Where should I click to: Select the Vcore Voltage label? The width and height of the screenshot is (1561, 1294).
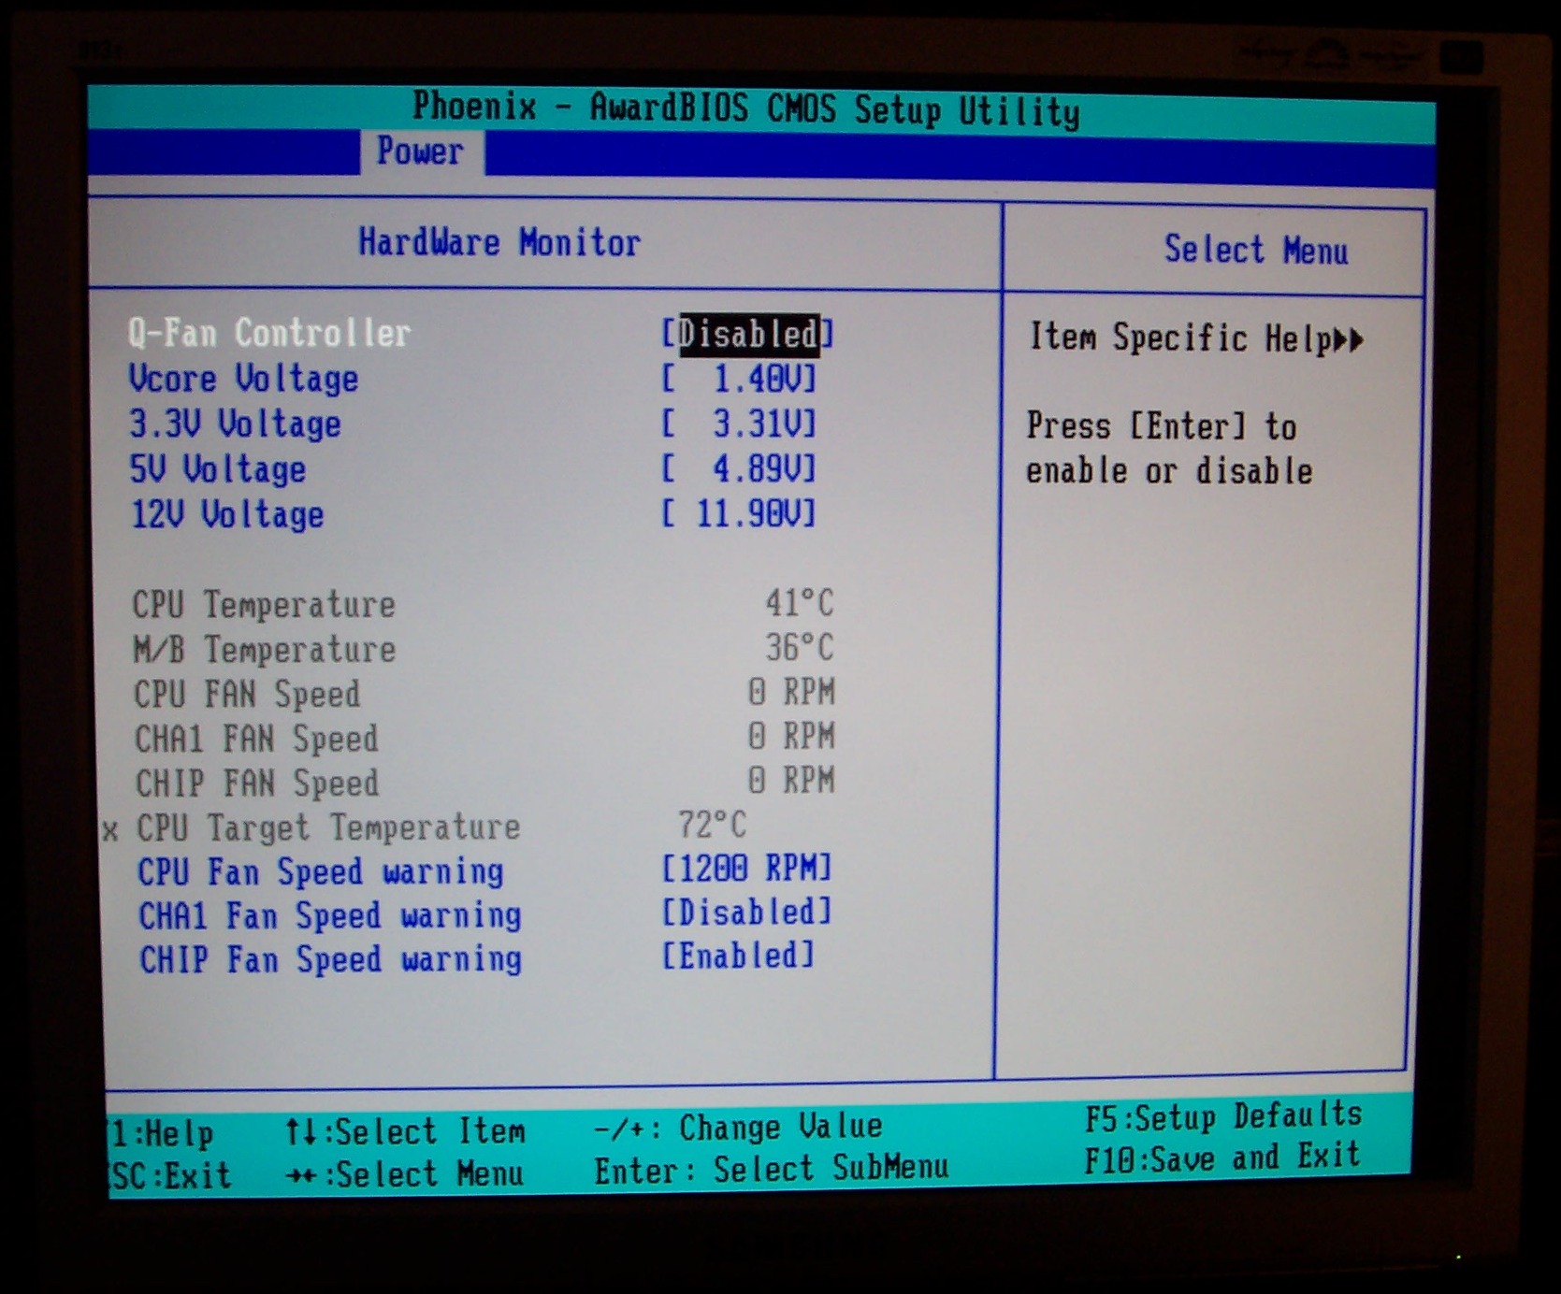click(x=243, y=379)
